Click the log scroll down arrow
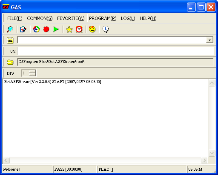 click(x=212, y=153)
